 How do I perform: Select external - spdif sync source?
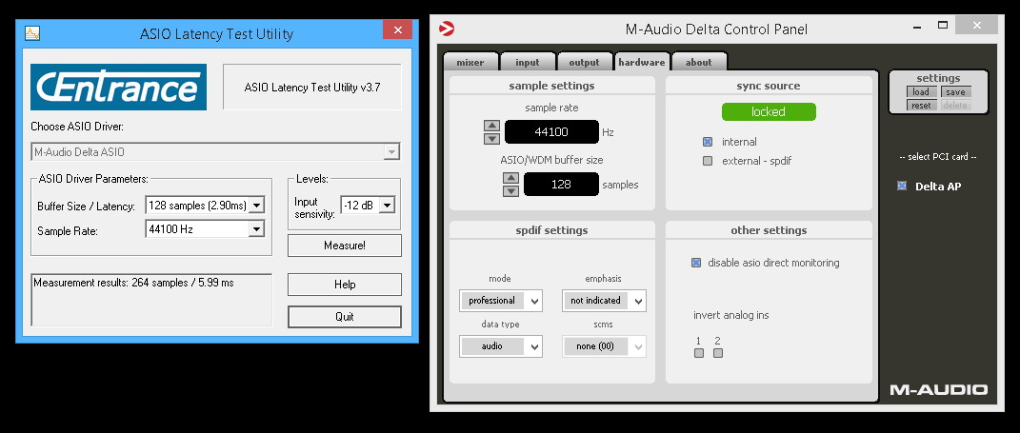(708, 161)
